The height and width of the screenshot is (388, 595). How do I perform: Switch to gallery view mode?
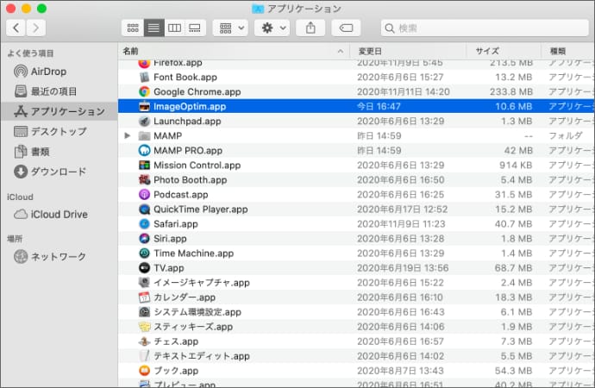(x=196, y=28)
